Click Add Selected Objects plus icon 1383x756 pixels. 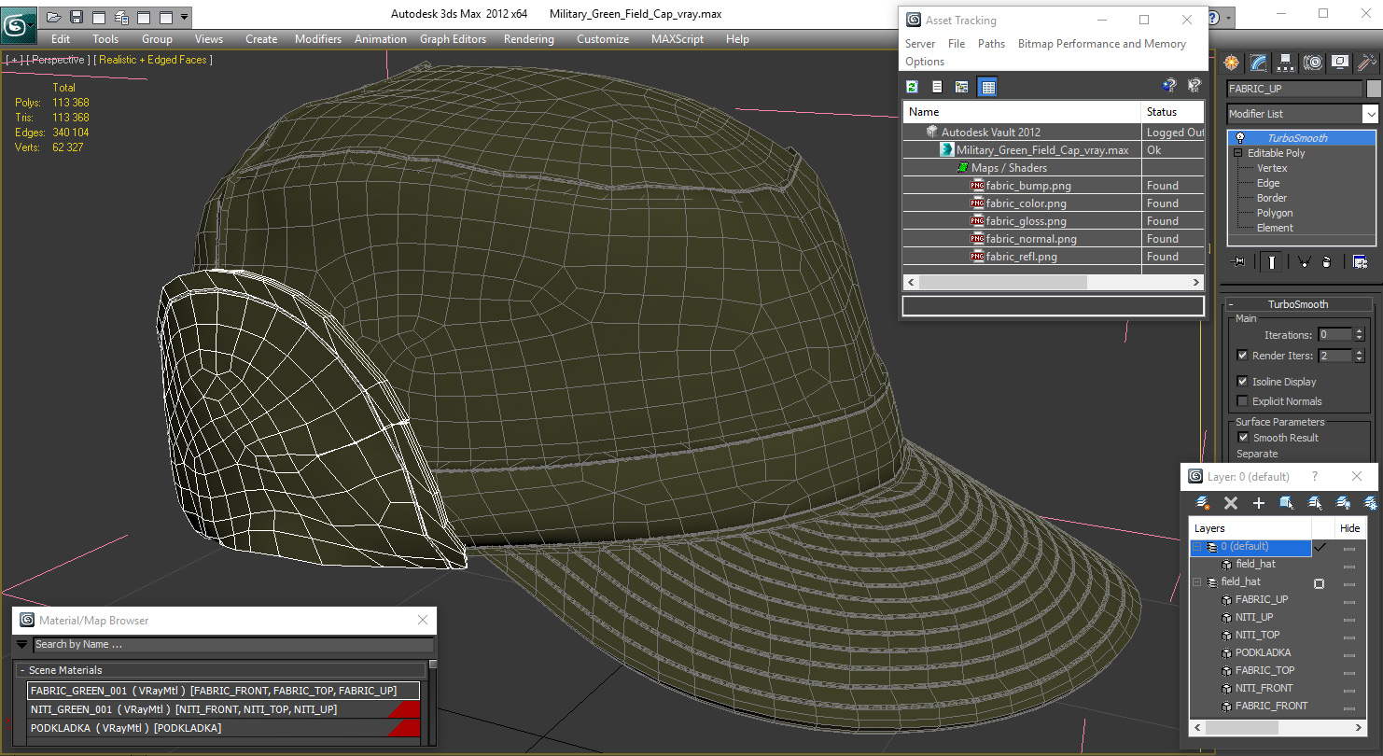pyautogui.click(x=1259, y=503)
